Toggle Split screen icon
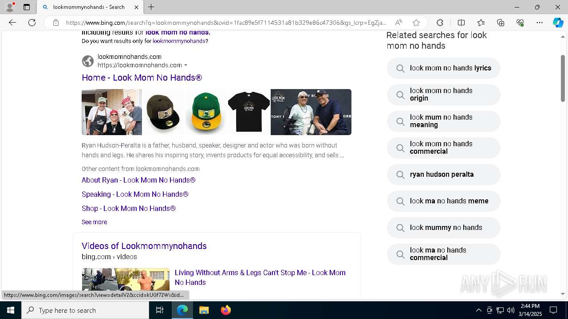The width and height of the screenshot is (568, 319). (461, 23)
